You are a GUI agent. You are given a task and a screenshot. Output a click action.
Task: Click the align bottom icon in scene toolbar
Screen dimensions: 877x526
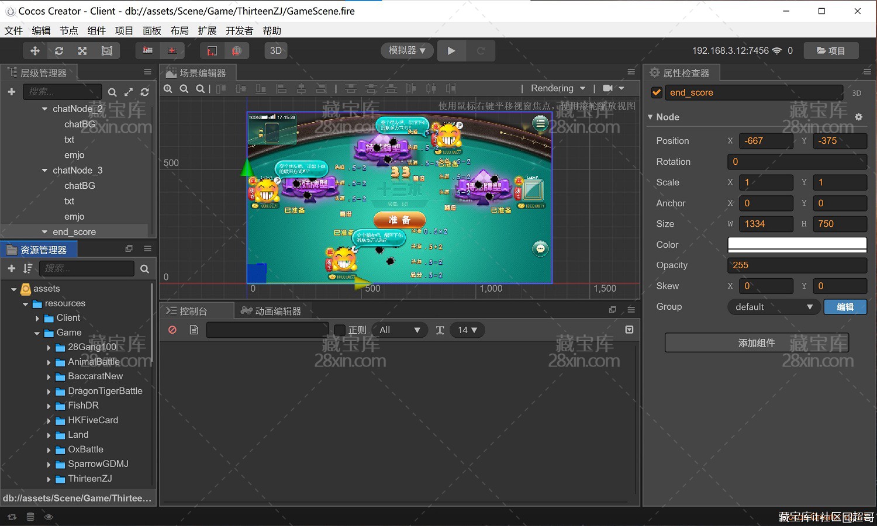tap(261, 89)
